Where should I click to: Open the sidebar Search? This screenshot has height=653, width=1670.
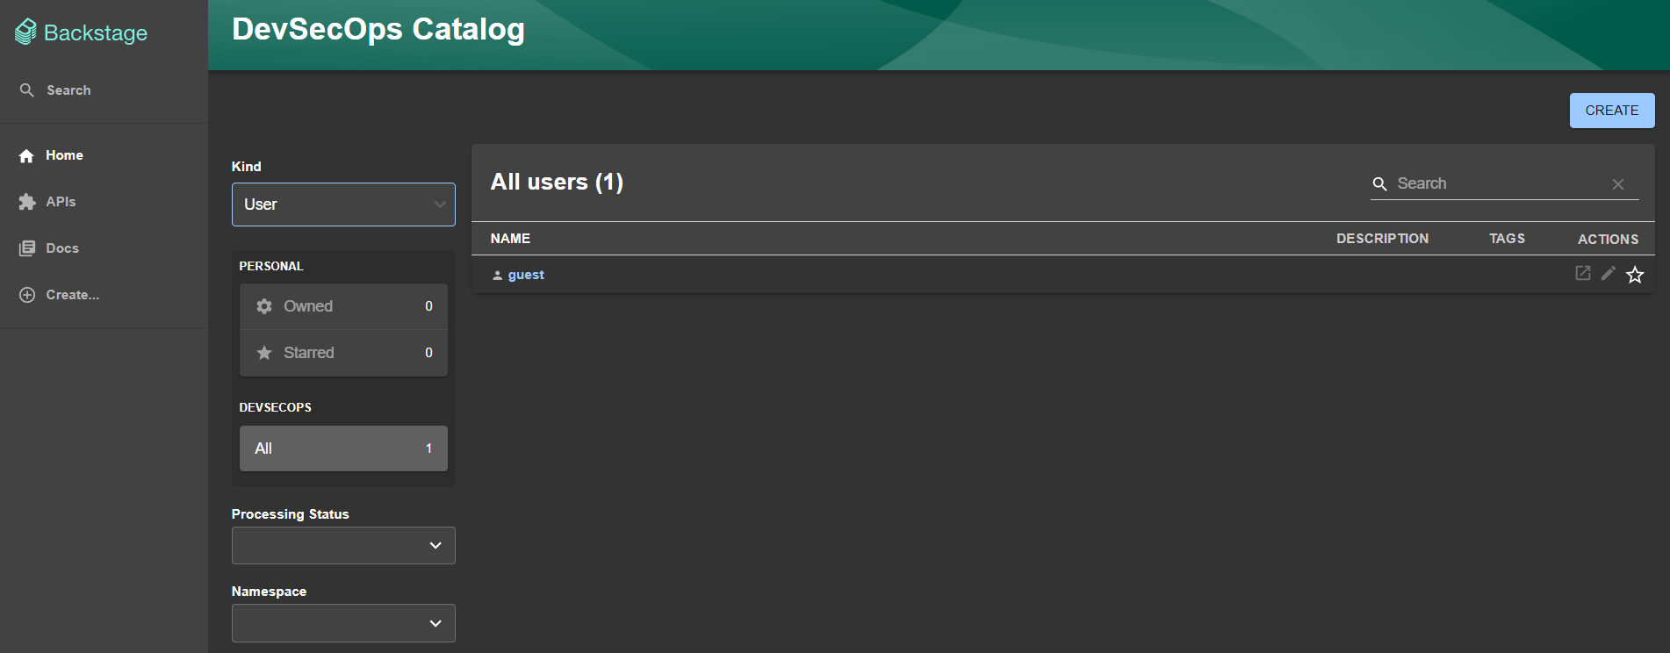tap(68, 90)
